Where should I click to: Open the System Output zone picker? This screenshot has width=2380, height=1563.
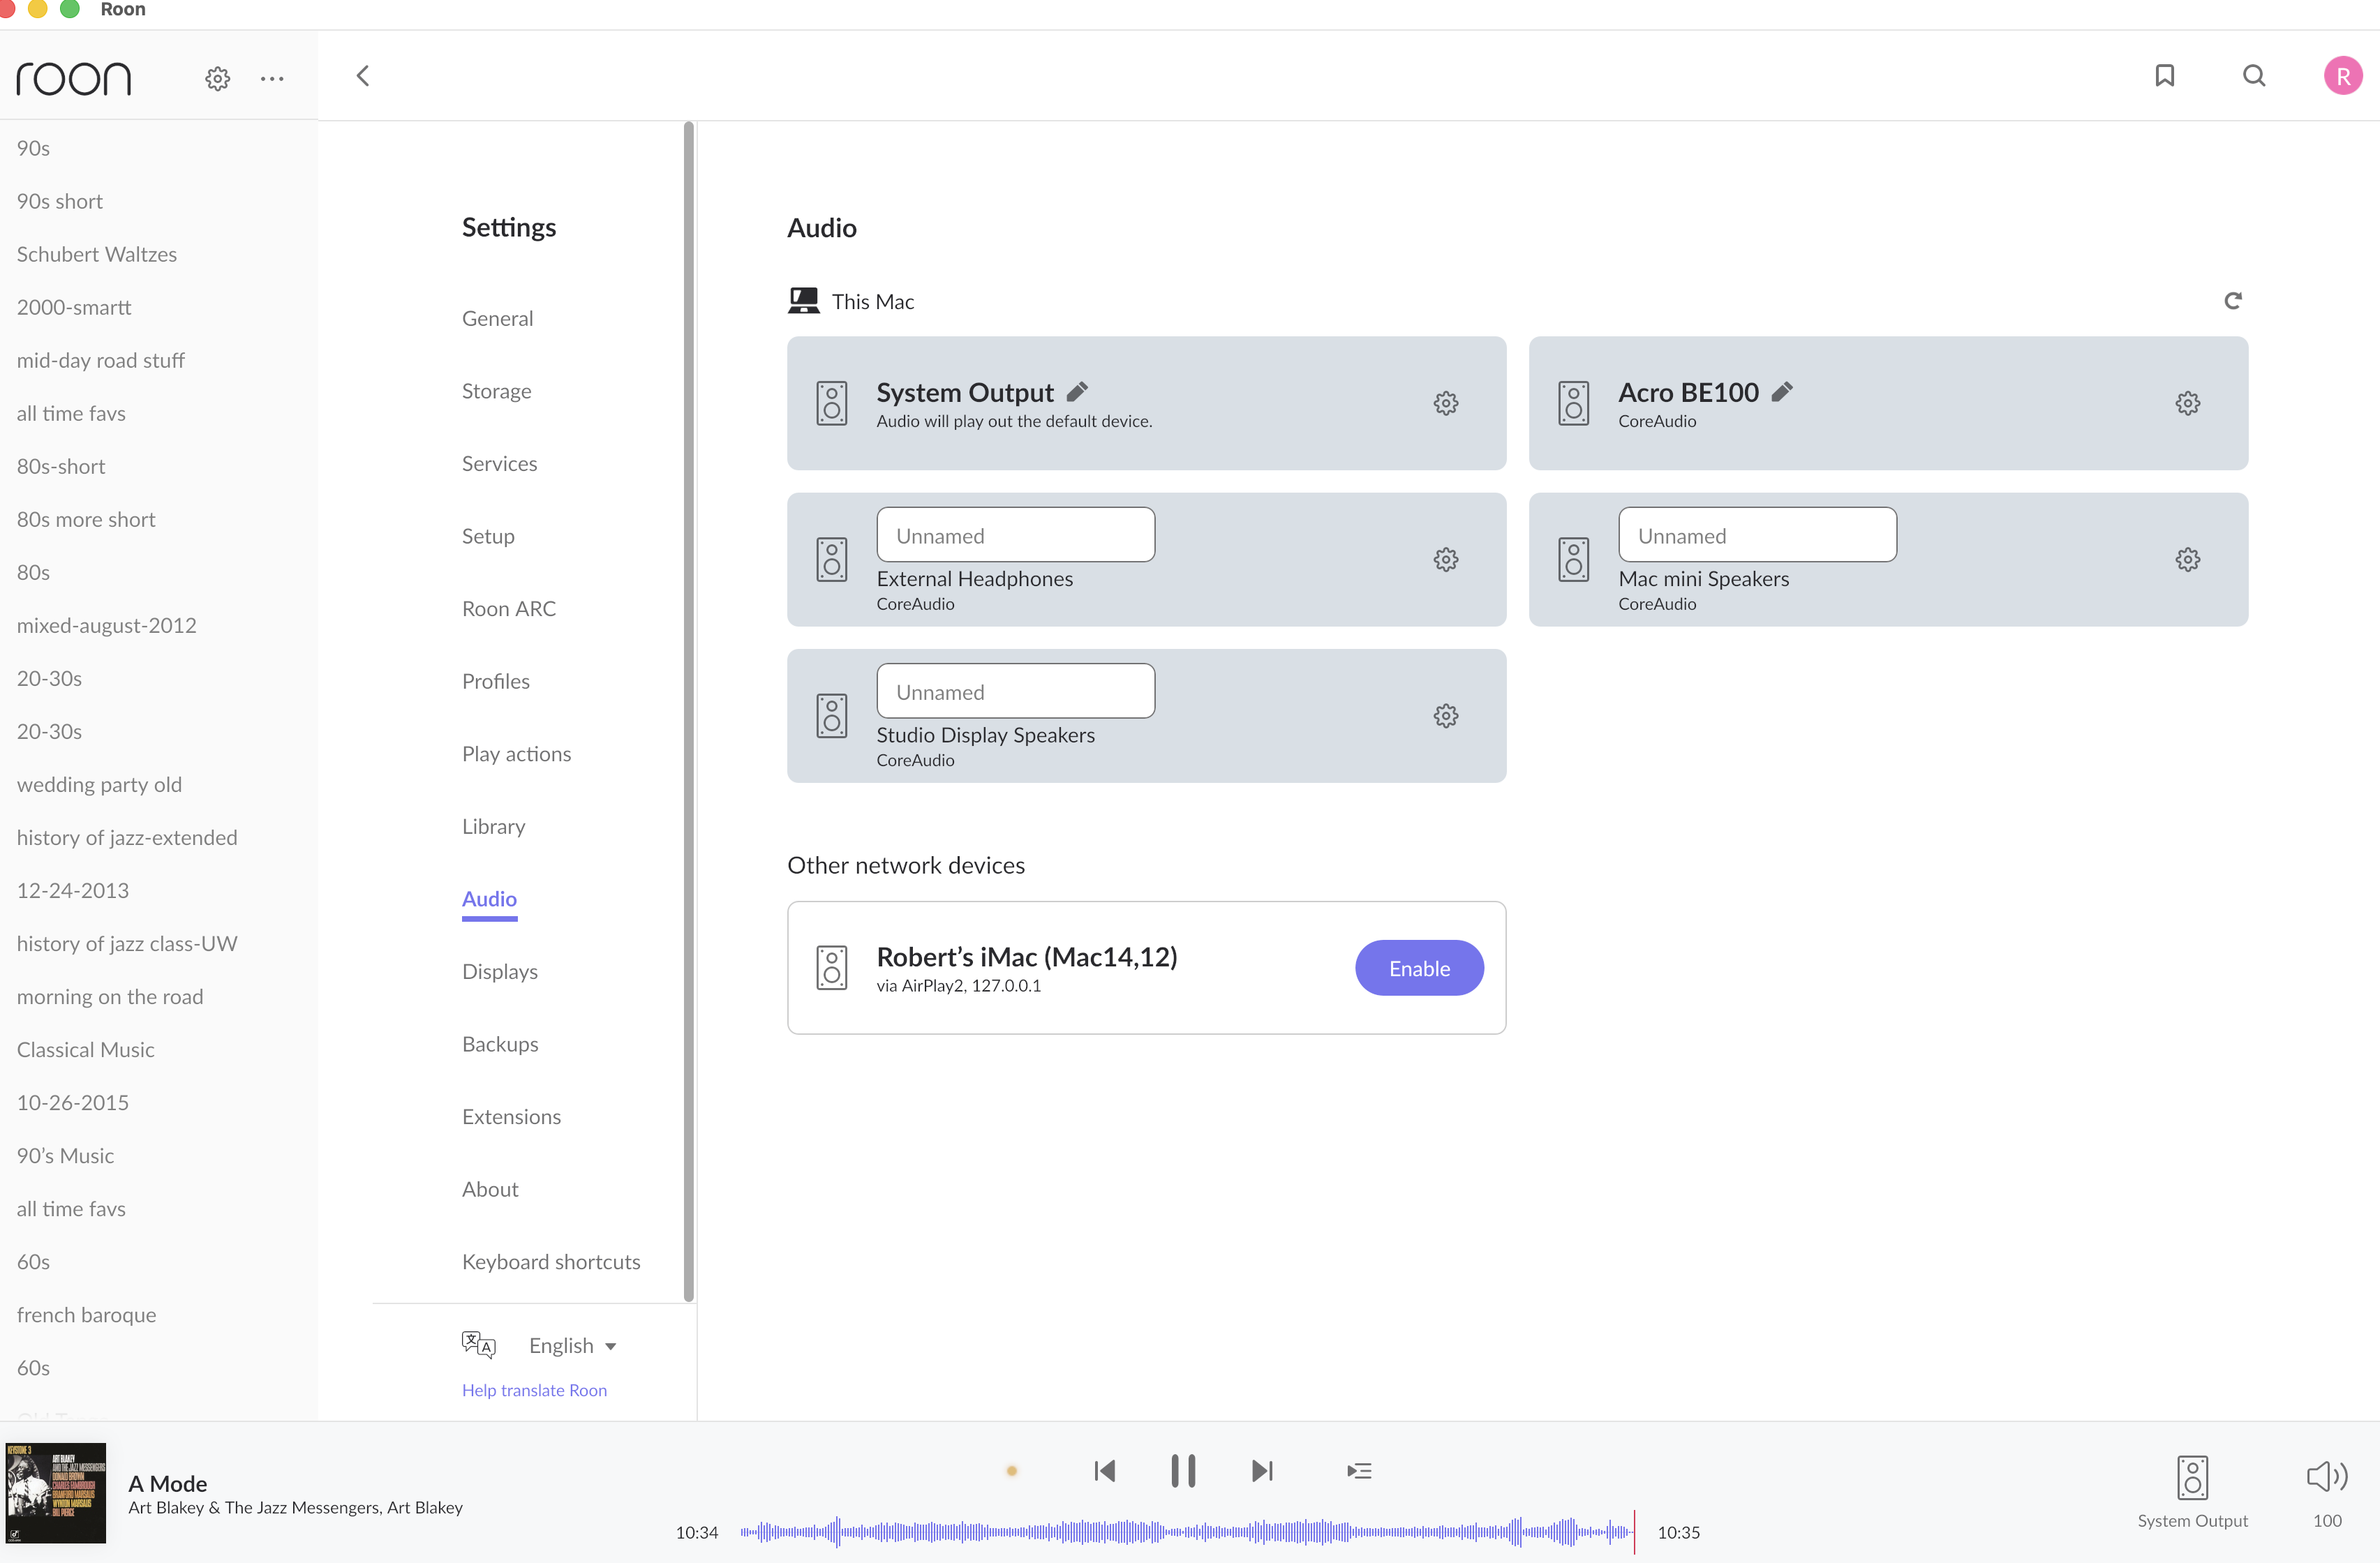click(x=2192, y=1491)
